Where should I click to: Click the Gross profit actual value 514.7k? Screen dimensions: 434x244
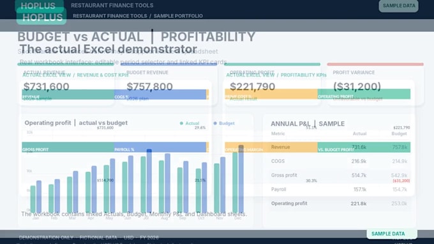coord(359,175)
